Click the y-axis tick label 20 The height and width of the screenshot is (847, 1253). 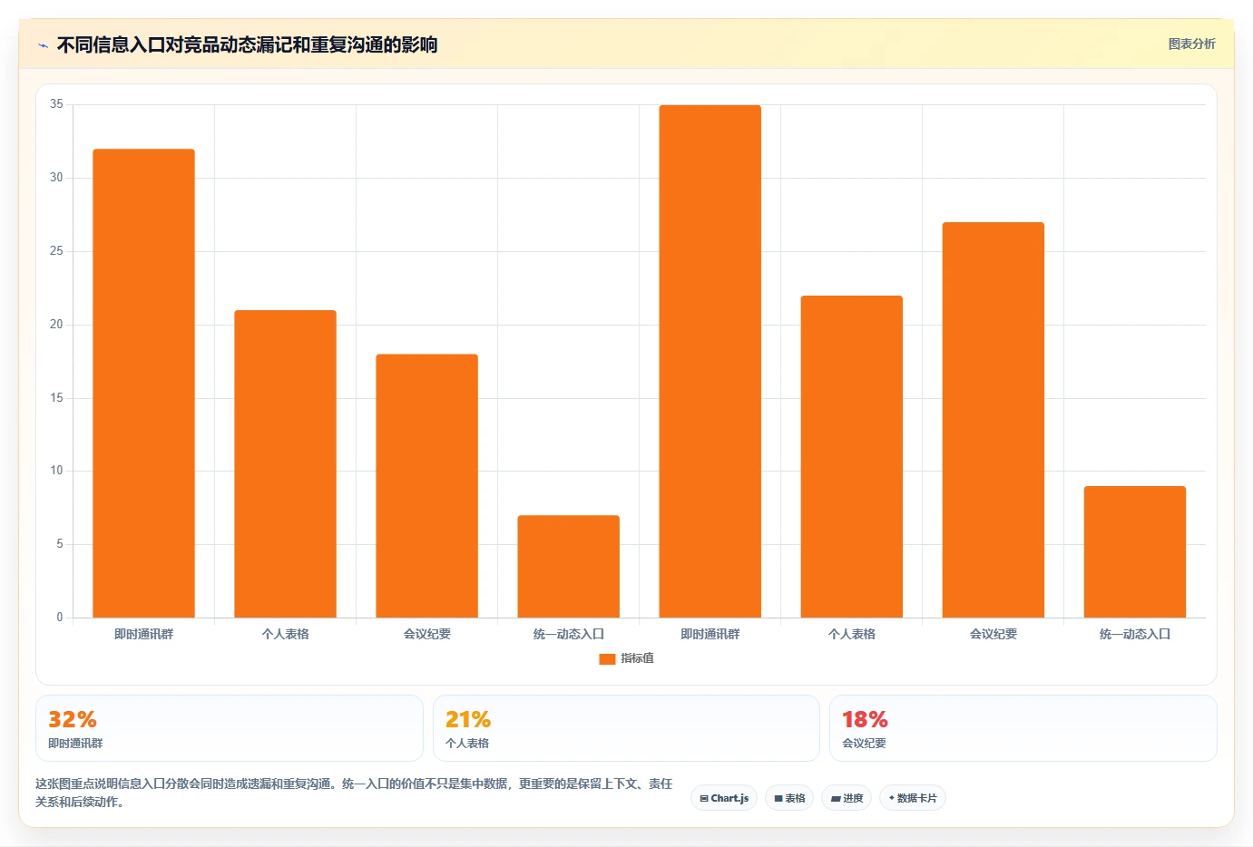pos(56,325)
